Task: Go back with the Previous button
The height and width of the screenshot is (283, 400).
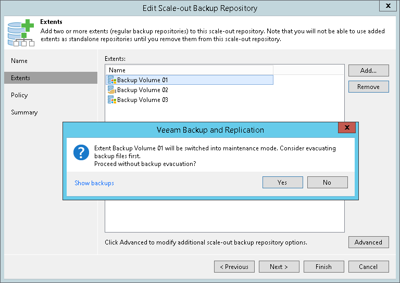Action: click(234, 267)
